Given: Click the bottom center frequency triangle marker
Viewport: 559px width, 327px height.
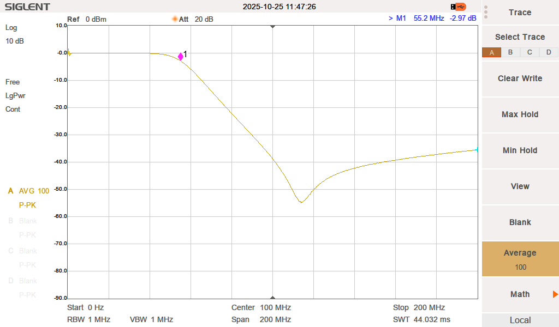Looking at the screenshot, I should [273, 298].
